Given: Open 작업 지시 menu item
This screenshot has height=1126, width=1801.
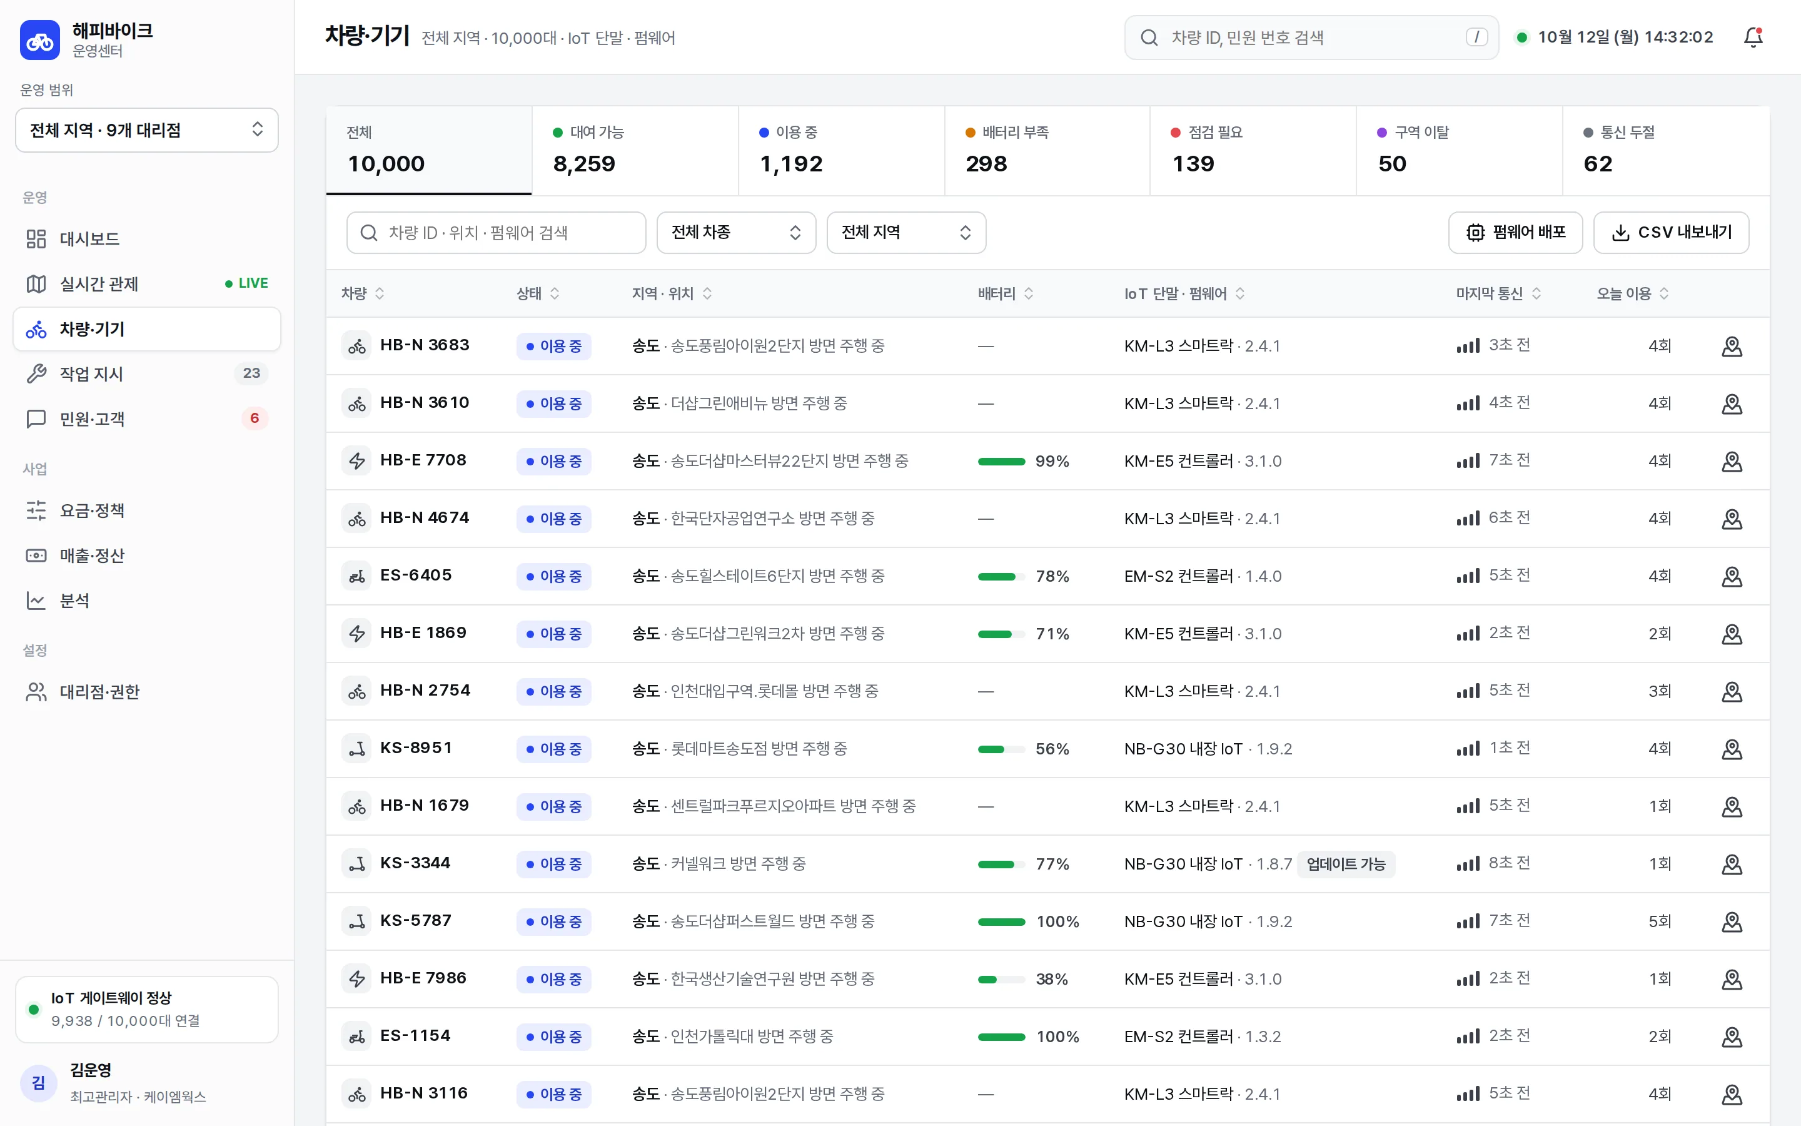Looking at the screenshot, I should tap(146, 374).
